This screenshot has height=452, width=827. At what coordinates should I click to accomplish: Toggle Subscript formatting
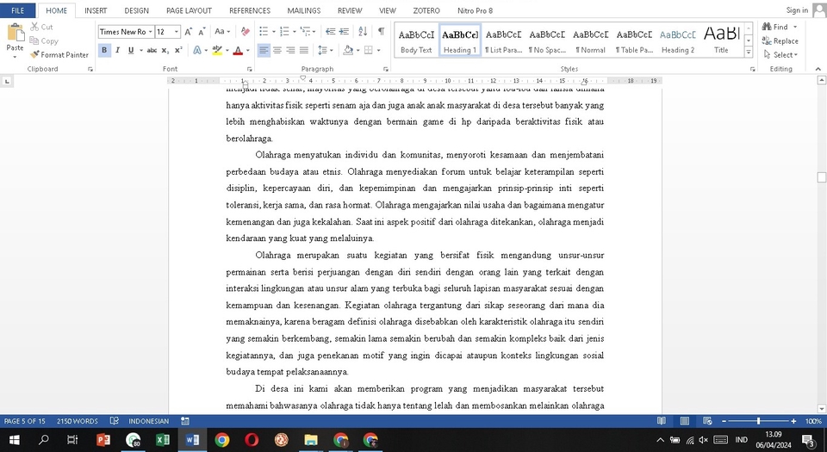(165, 50)
